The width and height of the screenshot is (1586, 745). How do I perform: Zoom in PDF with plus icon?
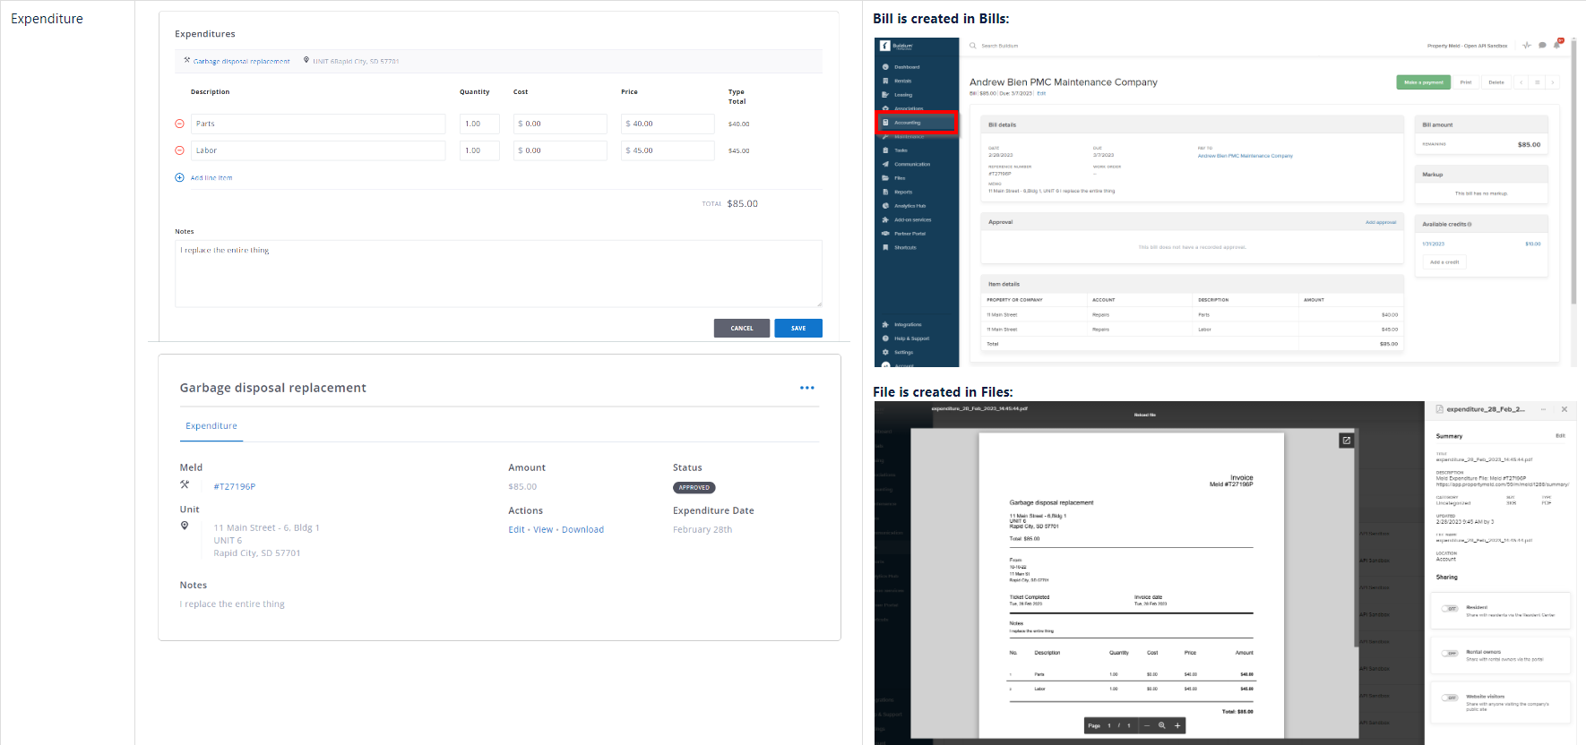pyautogui.click(x=1177, y=725)
